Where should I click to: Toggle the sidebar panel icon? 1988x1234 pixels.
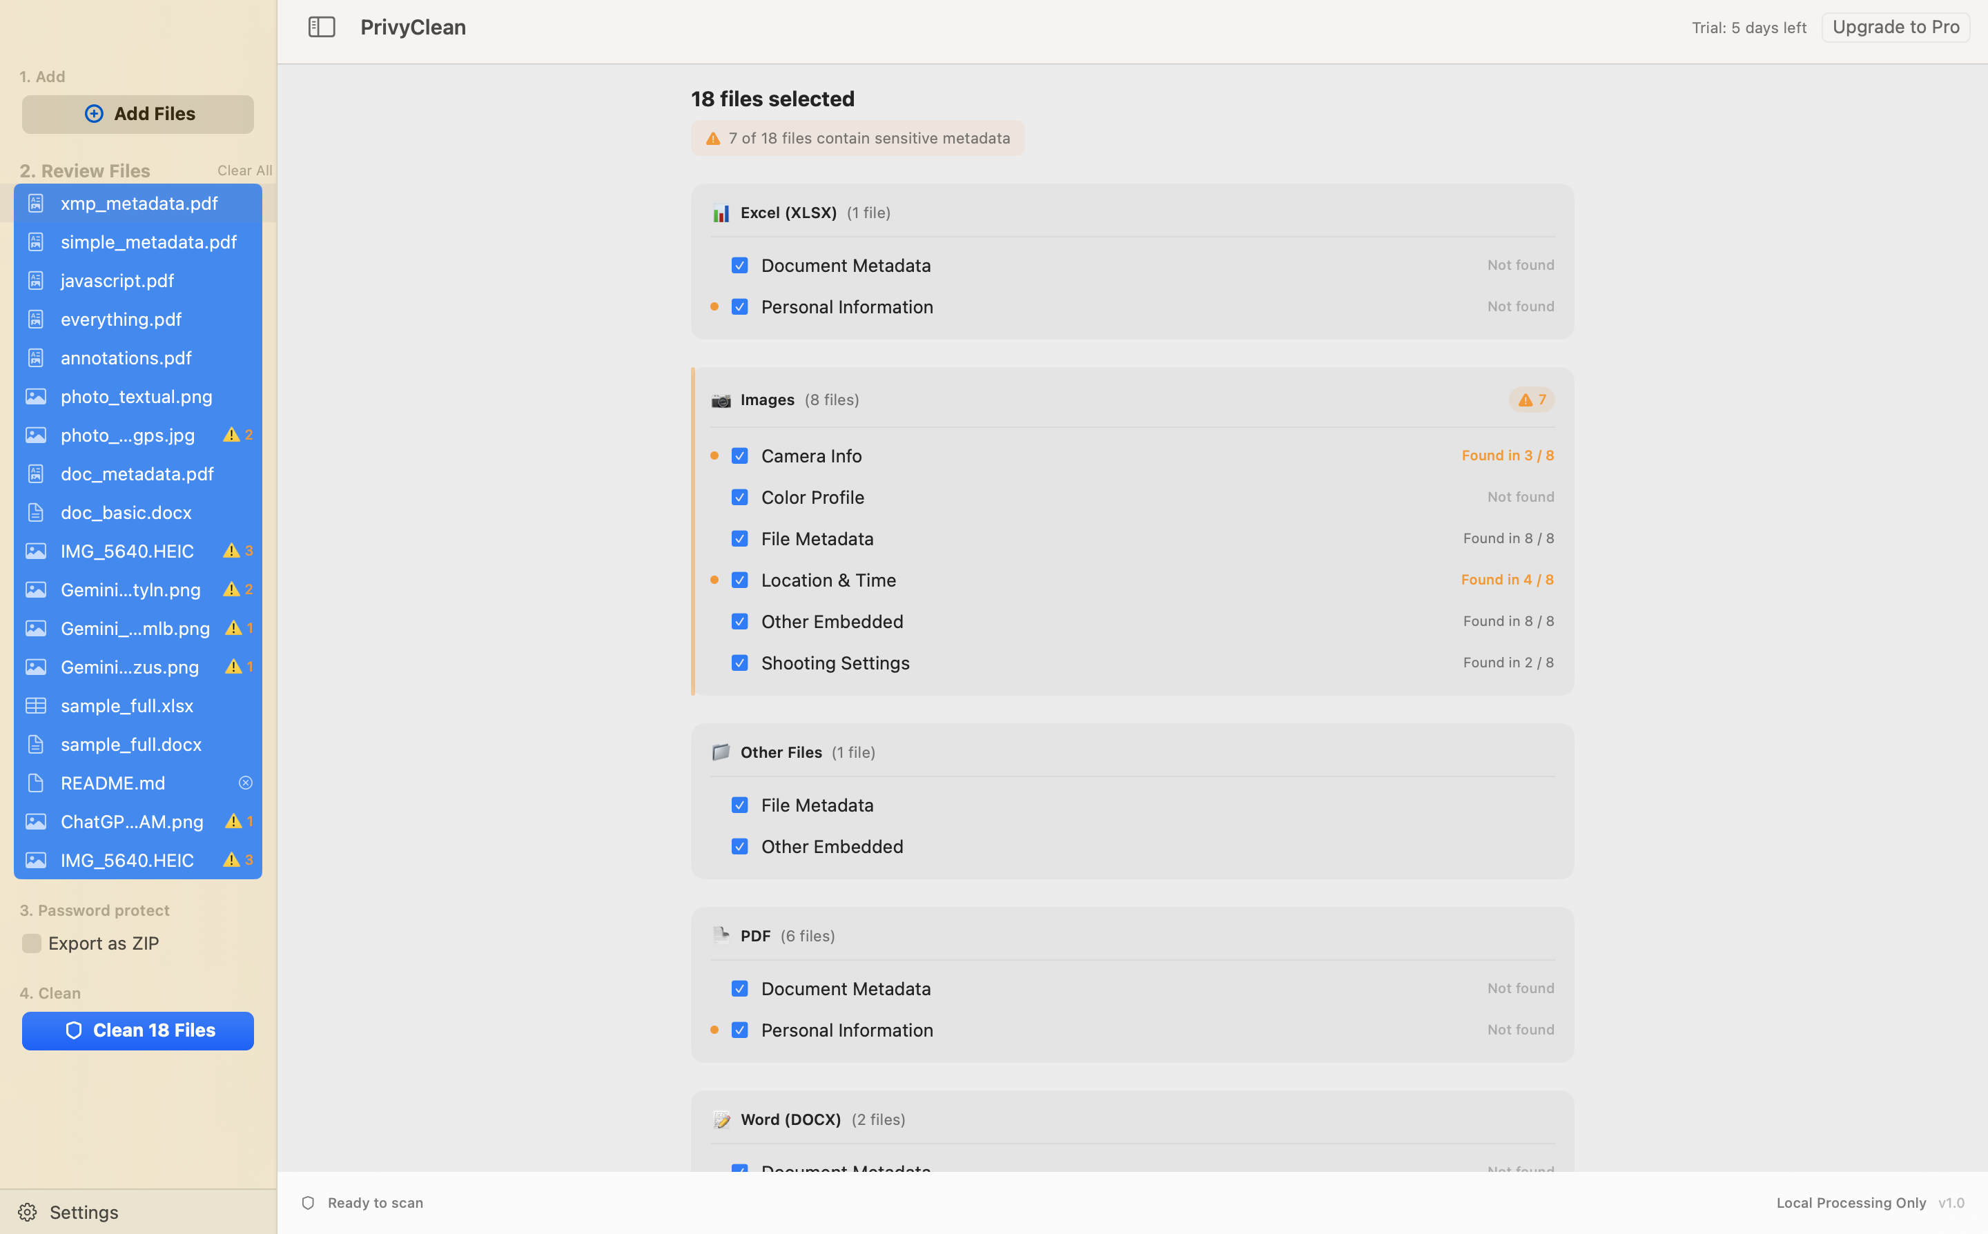pyautogui.click(x=322, y=26)
